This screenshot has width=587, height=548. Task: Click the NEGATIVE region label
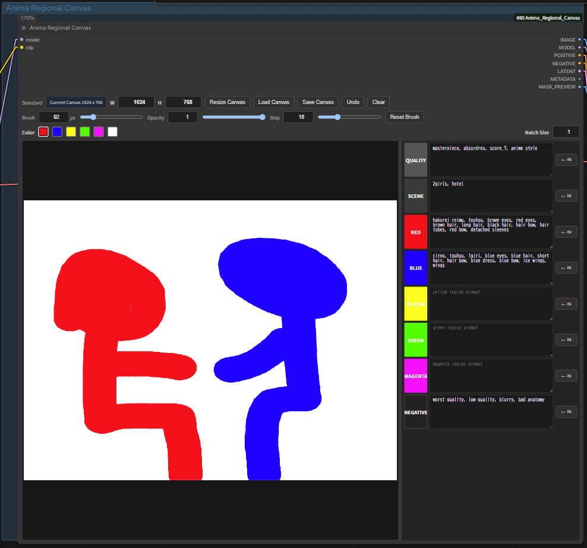tap(415, 412)
